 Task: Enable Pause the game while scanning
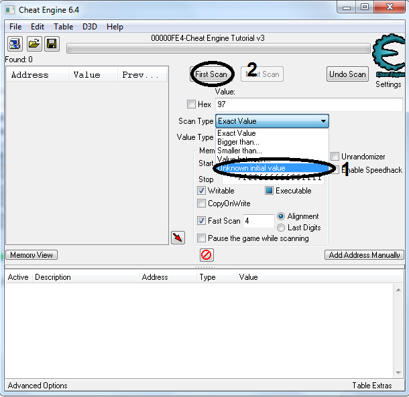201,238
